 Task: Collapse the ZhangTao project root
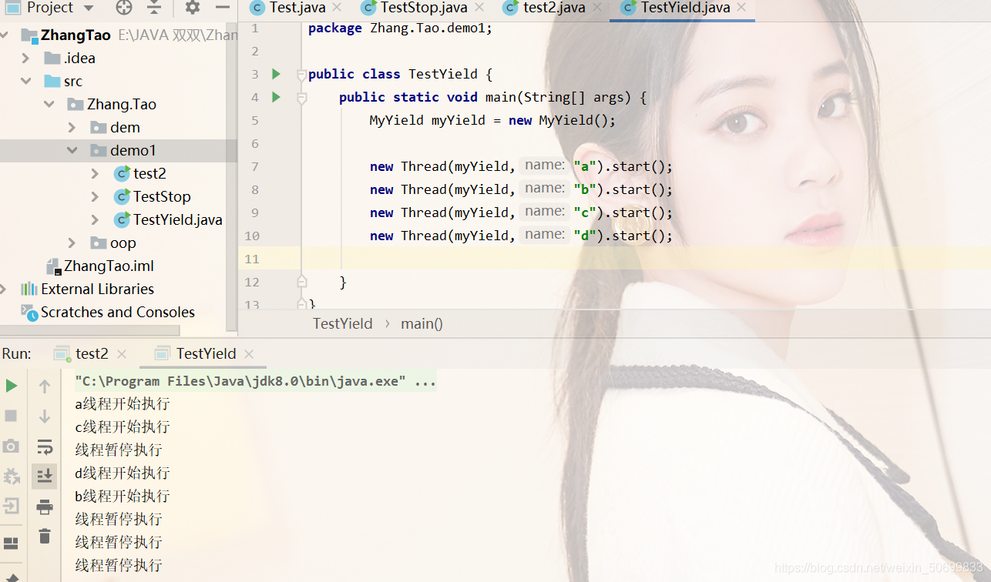[x=5, y=35]
